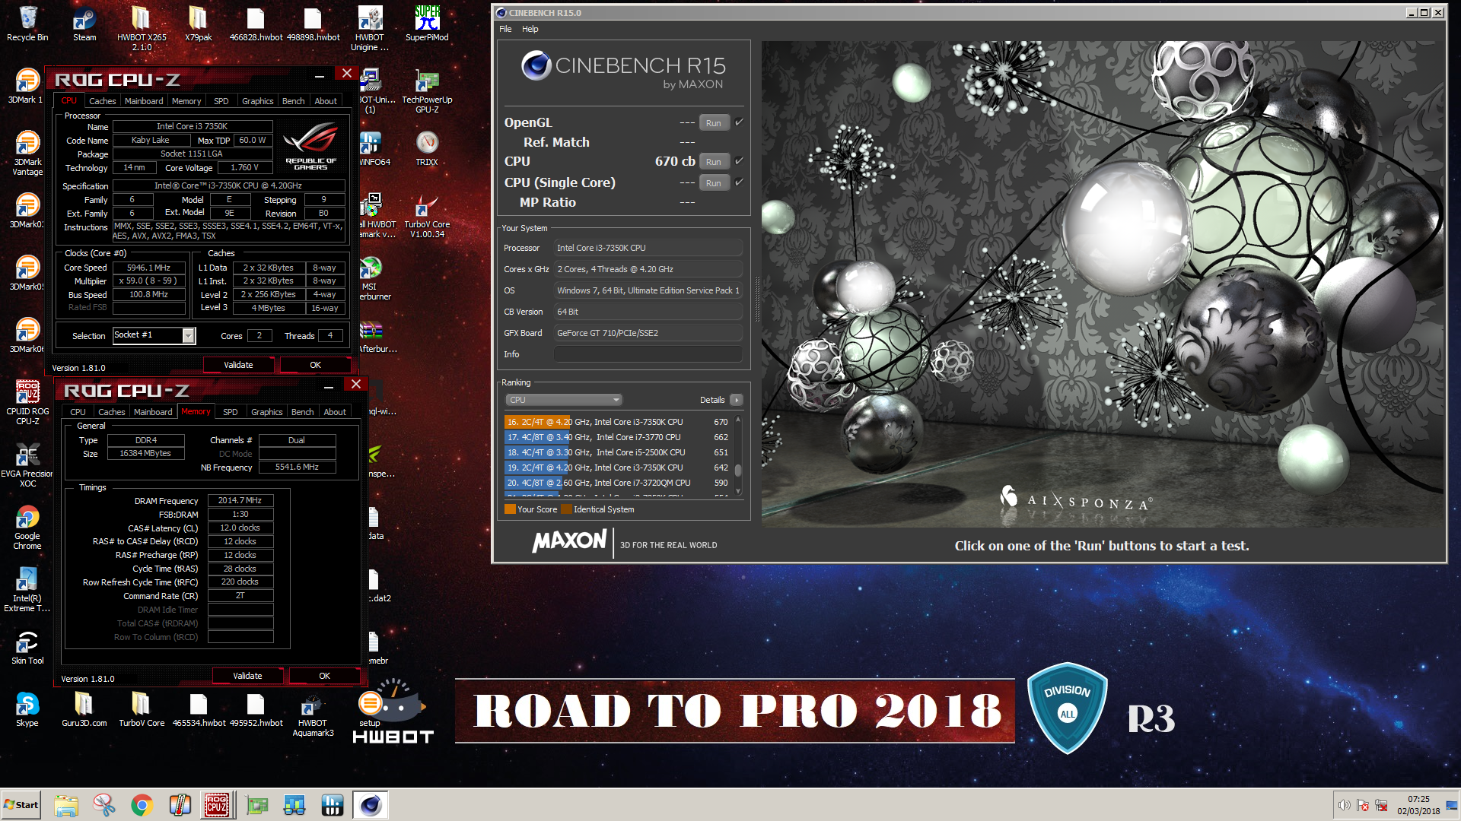Open CPU tab in lower CPU-Z window
Viewport: 1461px width, 821px height.
coord(78,412)
